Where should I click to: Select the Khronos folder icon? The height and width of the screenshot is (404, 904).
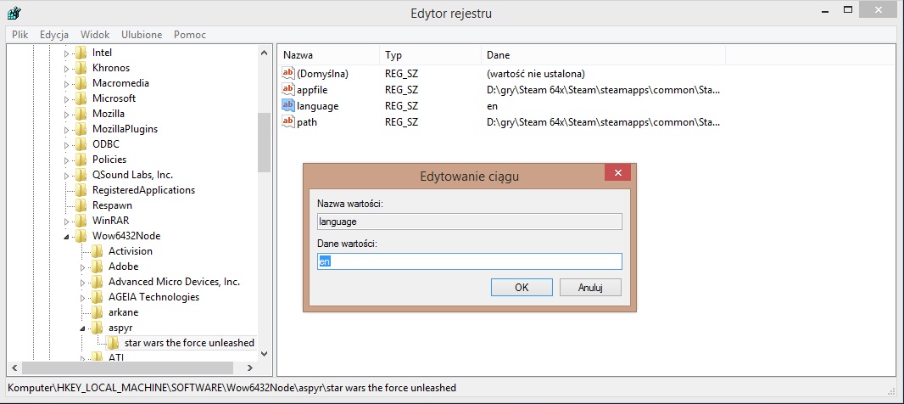click(81, 68)
